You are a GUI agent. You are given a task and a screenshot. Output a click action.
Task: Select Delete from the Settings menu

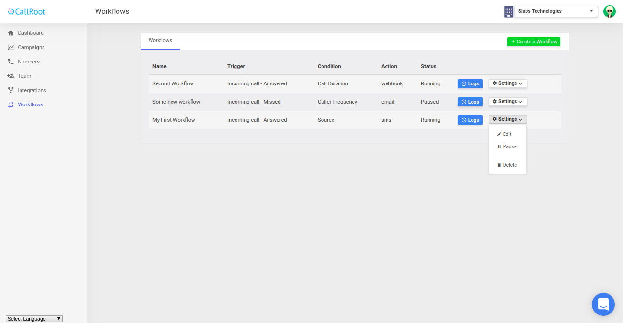[x=507, y=165]
